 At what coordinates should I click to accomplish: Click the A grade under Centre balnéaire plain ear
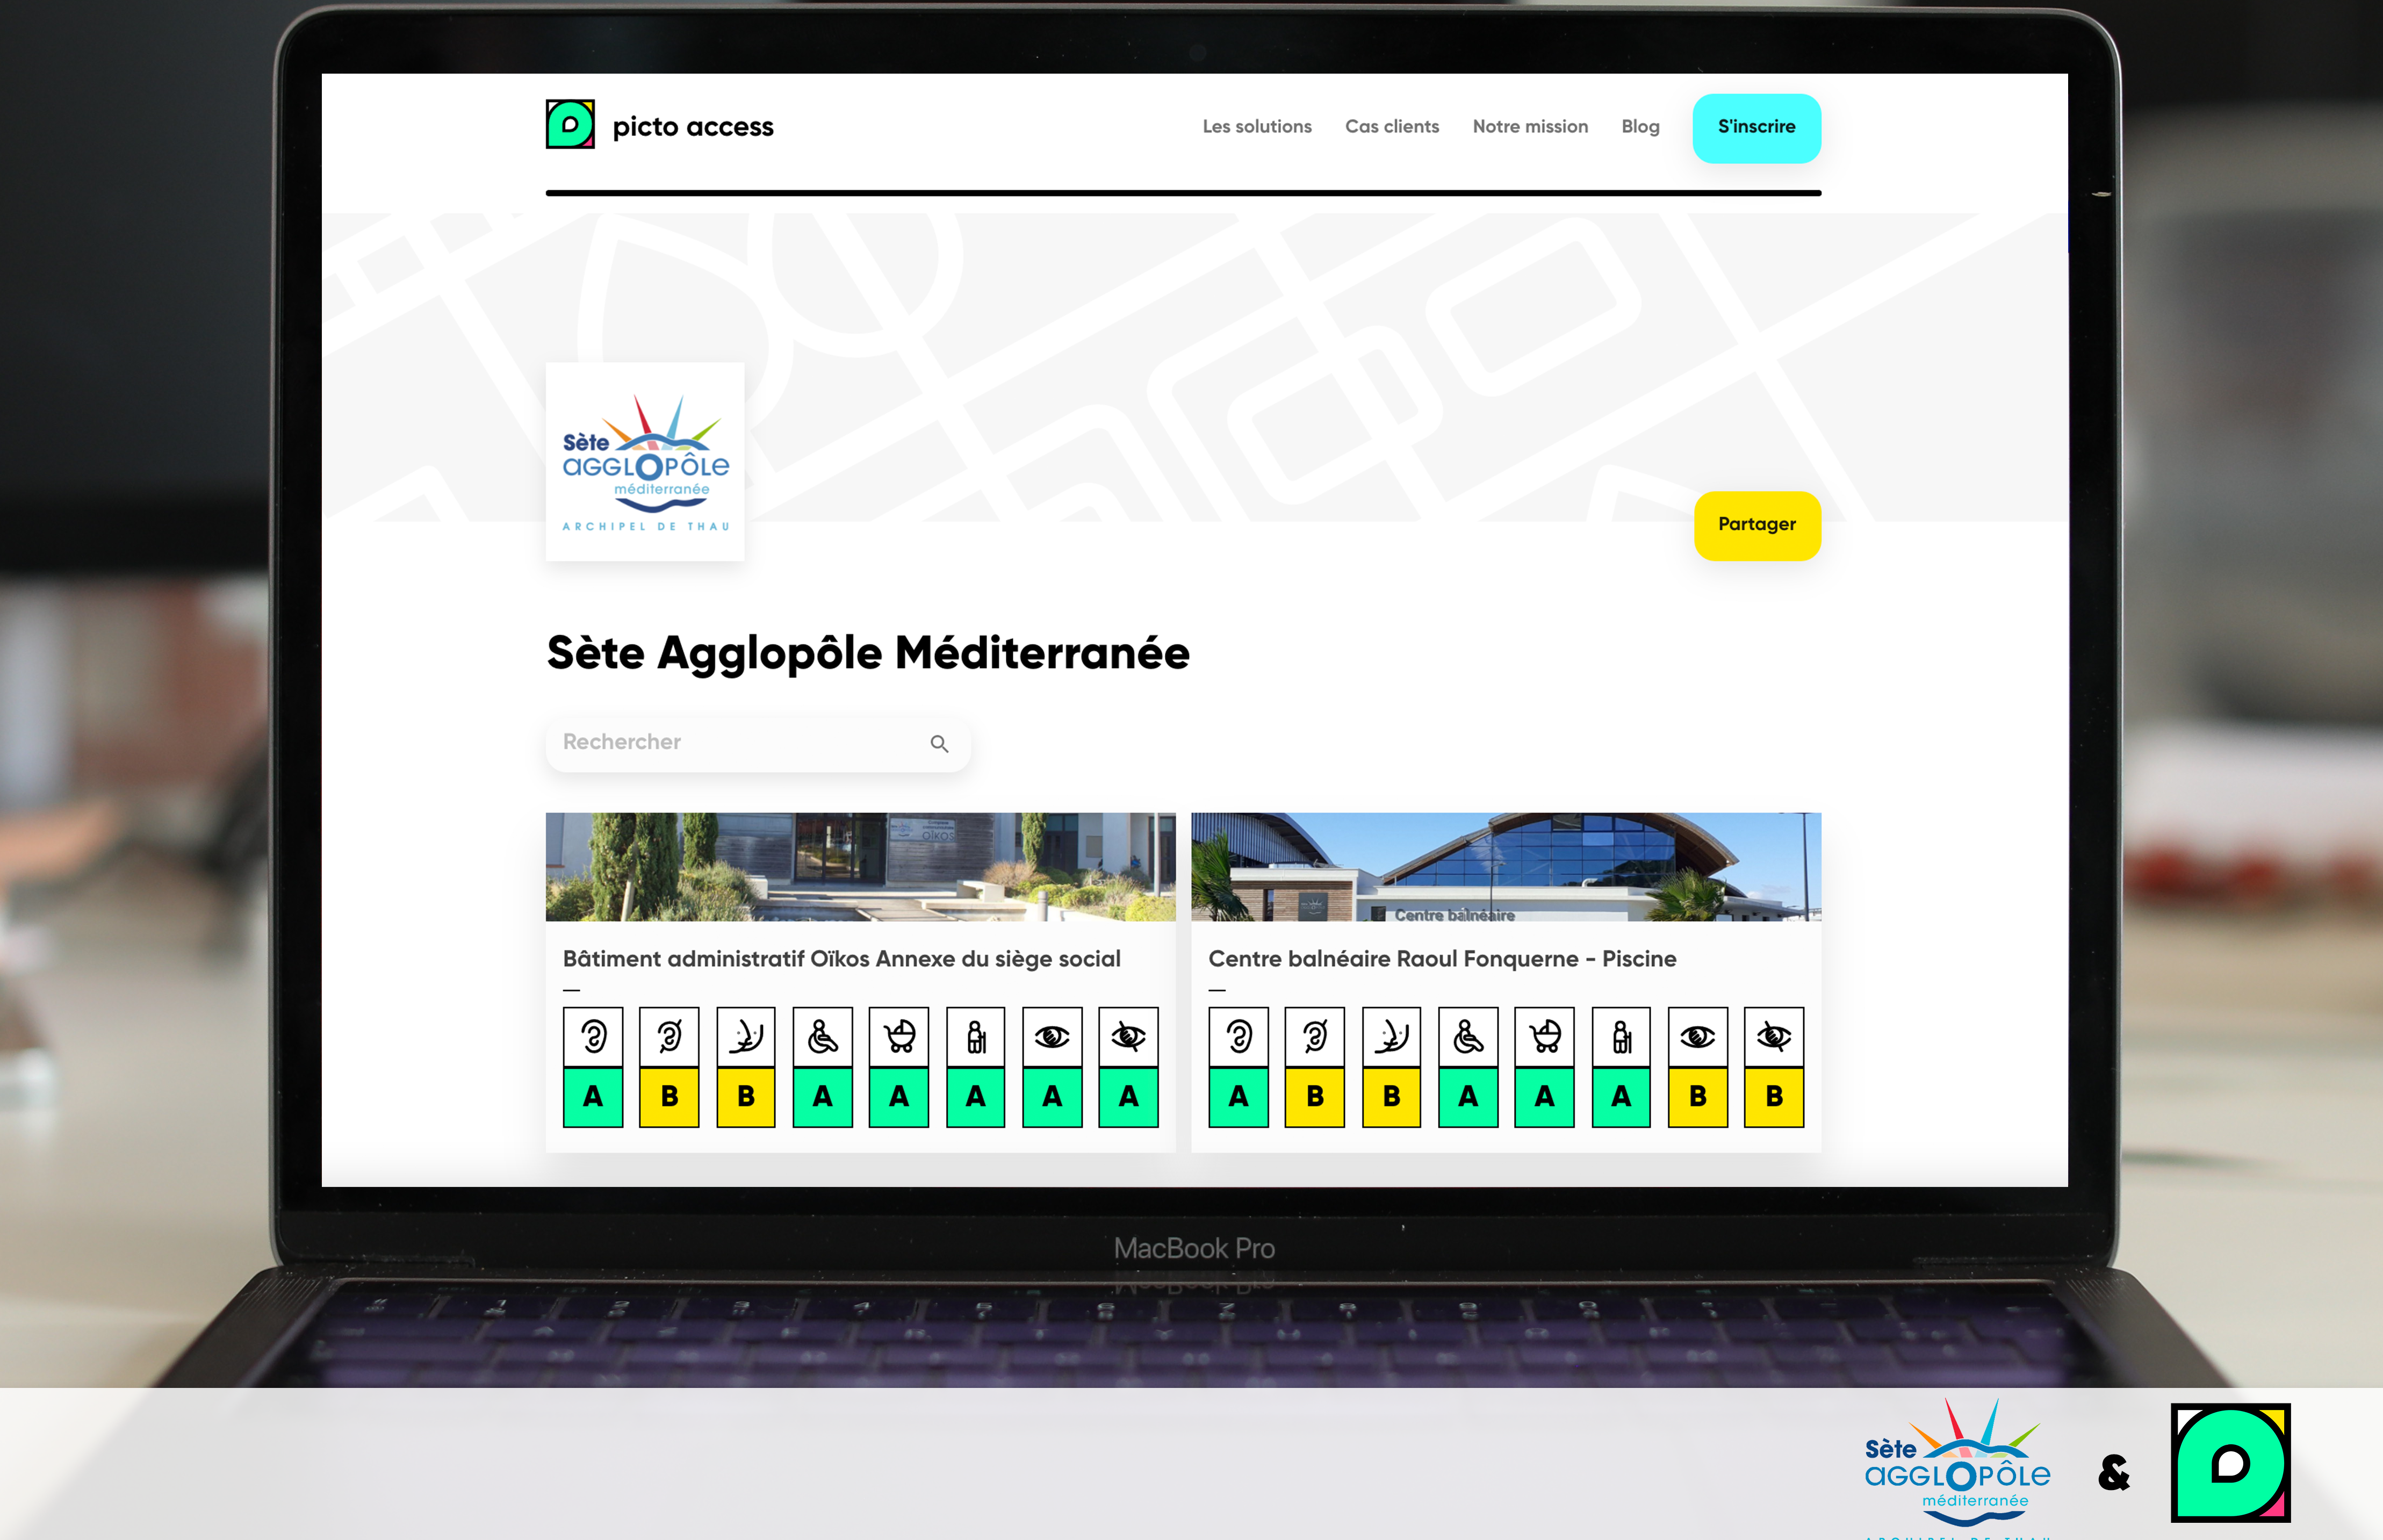[1238, 1097]
